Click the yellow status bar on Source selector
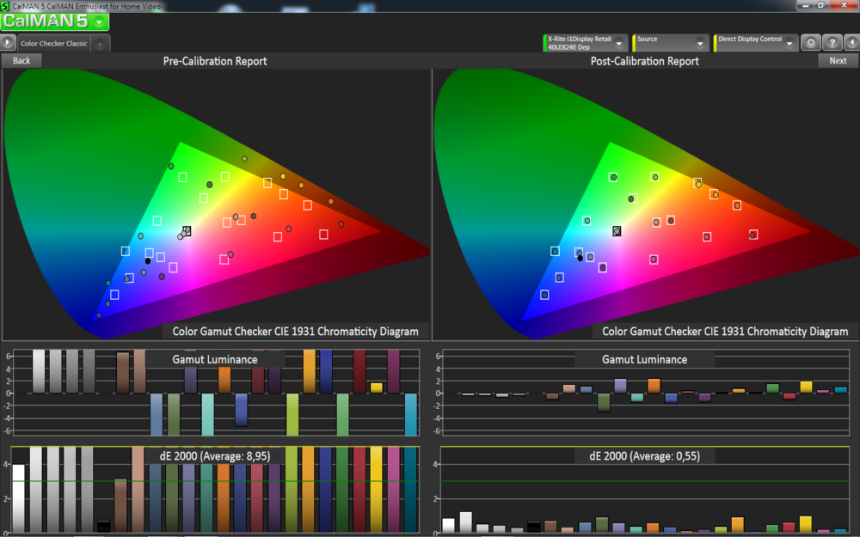 tap(635, 41)
